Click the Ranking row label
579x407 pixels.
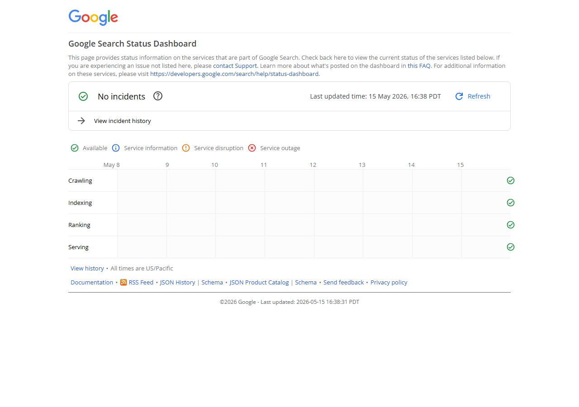[79, 225]
